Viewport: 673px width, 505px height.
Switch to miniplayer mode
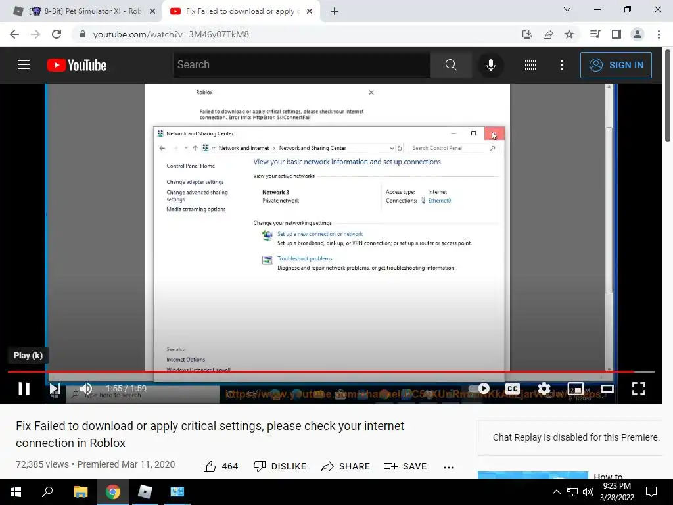tap(576, 389)
